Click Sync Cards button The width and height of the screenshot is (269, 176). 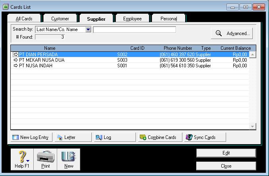coord(205,137)
